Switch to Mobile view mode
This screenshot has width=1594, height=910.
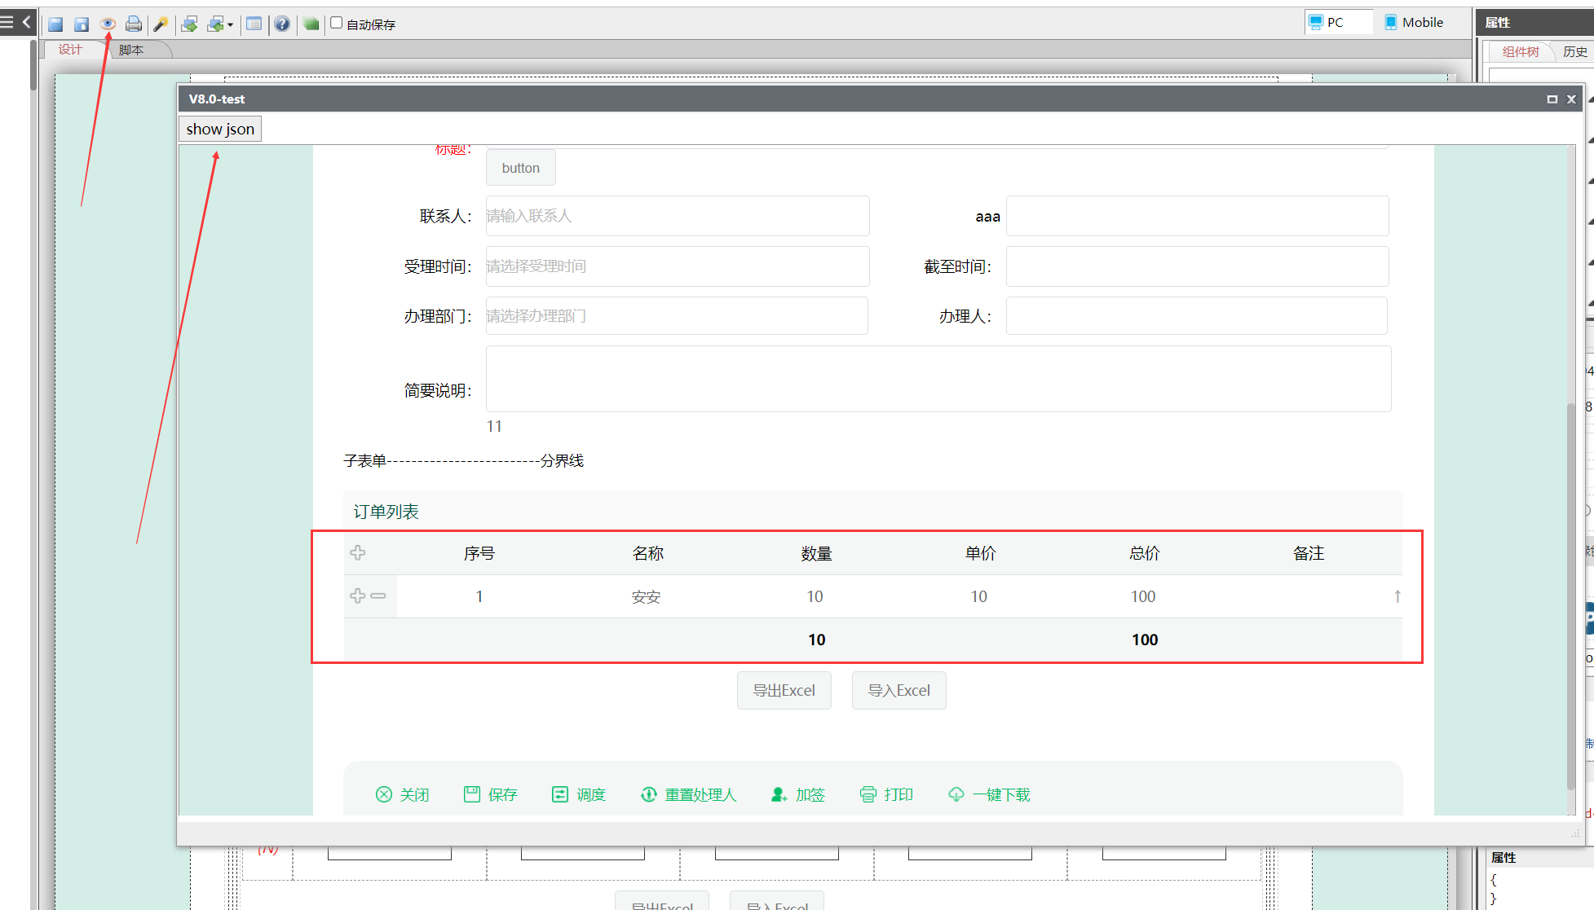point(1414,23)
